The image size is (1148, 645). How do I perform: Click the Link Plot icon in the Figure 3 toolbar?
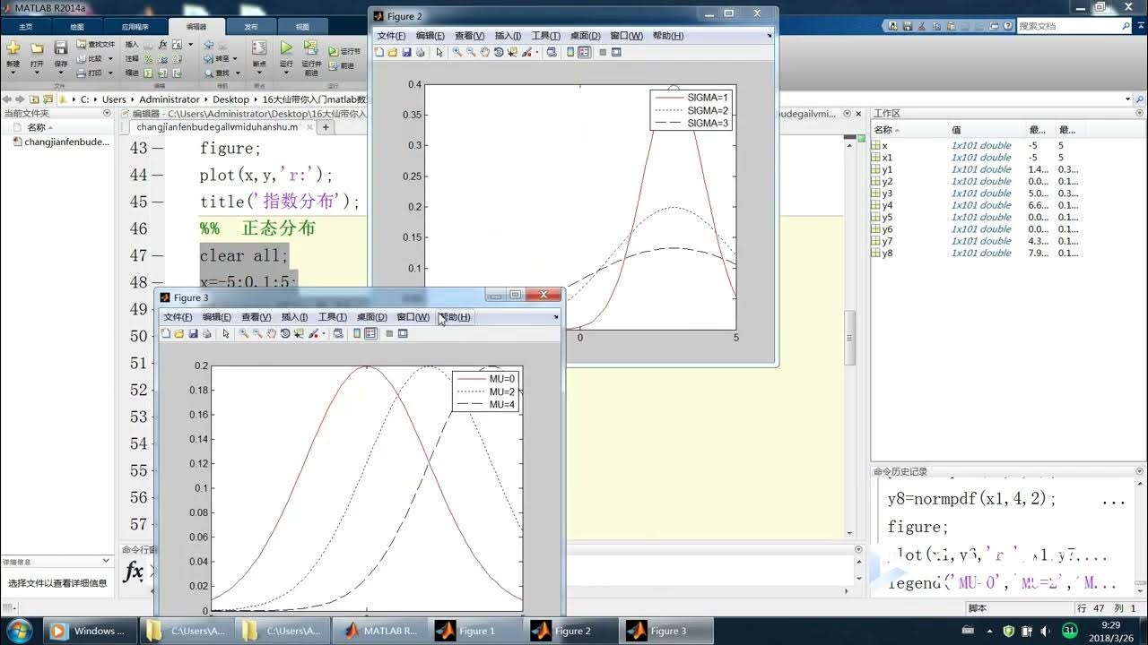338,333
